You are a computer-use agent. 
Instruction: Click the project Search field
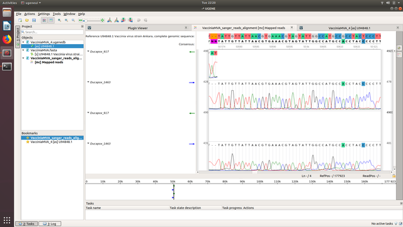point(52,32)
